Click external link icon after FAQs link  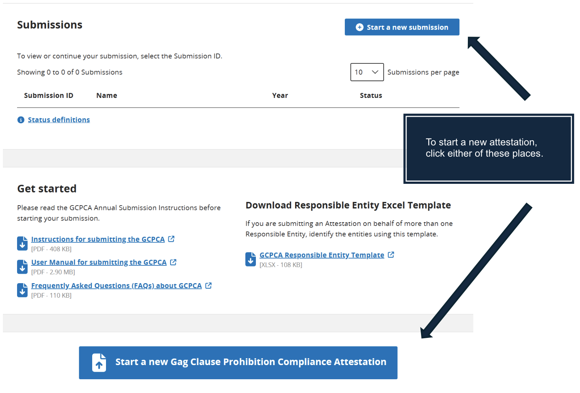coord(208,286)
